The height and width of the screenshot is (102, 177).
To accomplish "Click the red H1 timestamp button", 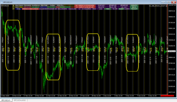I will [x=85, y=5].
